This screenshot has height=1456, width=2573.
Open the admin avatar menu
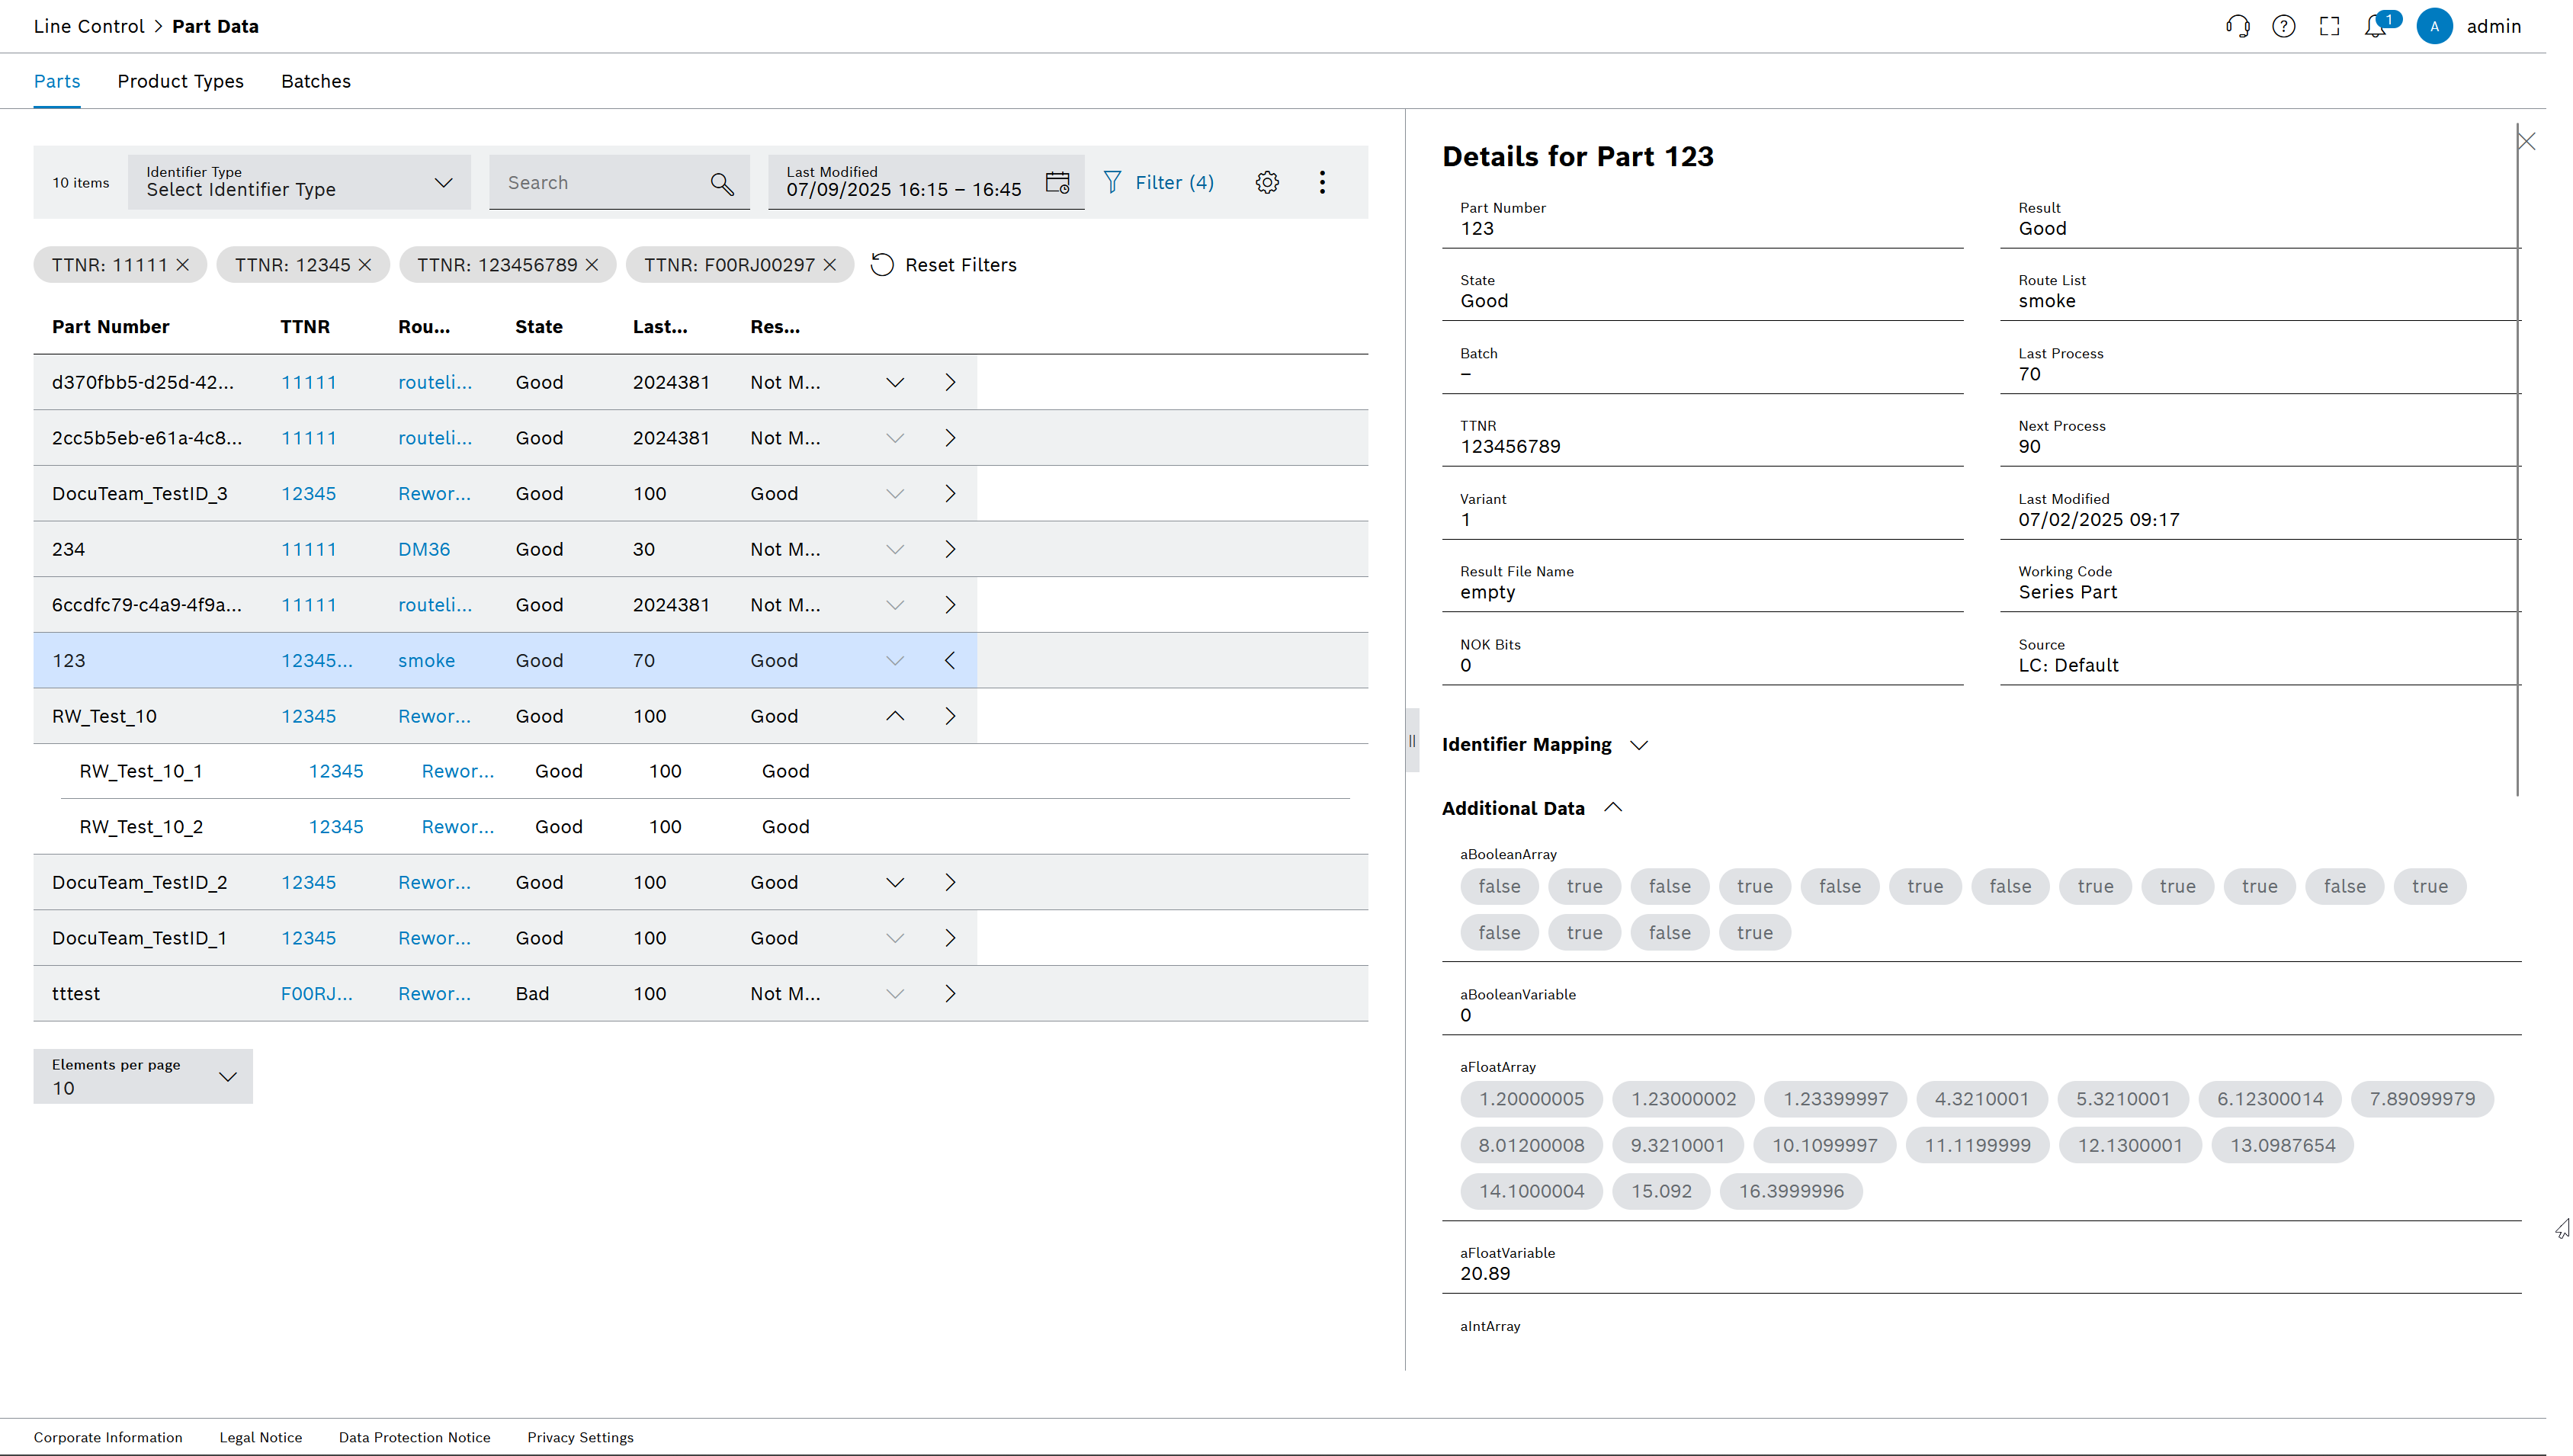coord(2436,26)
